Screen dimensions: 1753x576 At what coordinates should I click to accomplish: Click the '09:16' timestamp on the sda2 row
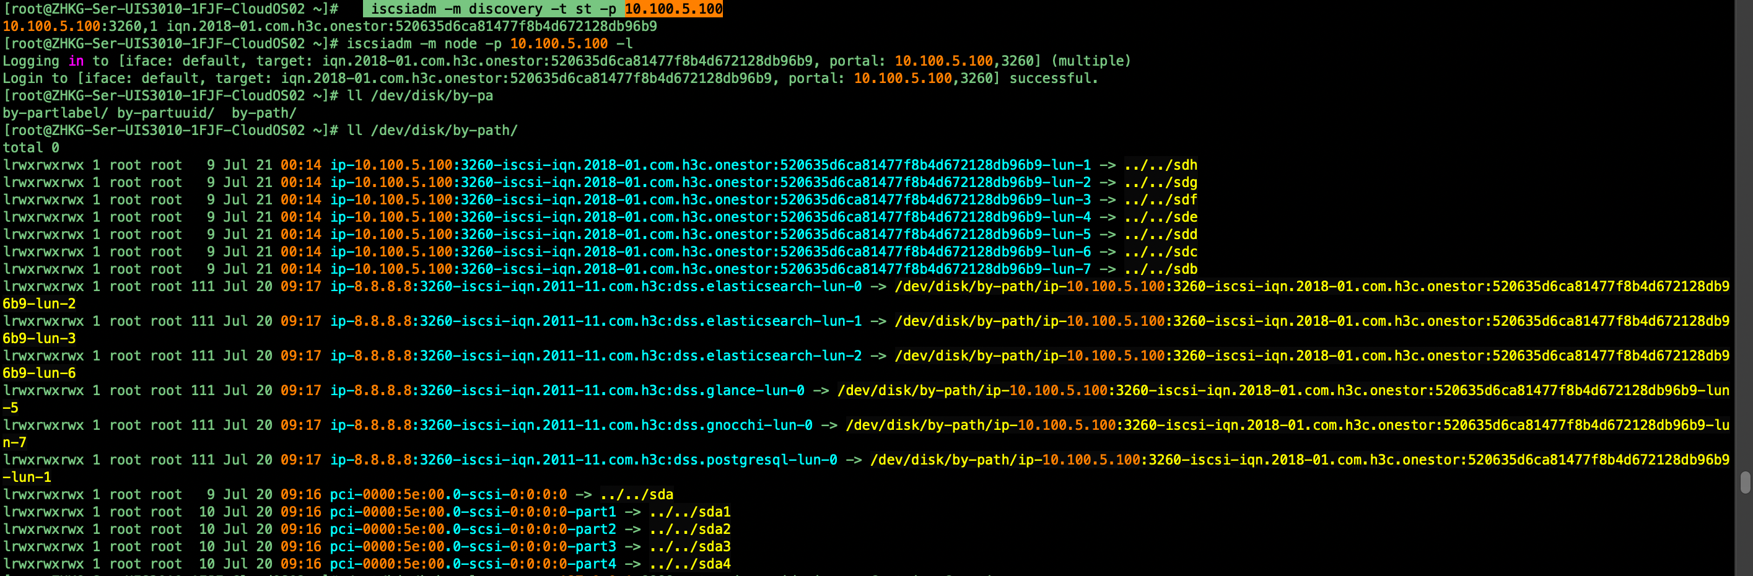point(301,529)
